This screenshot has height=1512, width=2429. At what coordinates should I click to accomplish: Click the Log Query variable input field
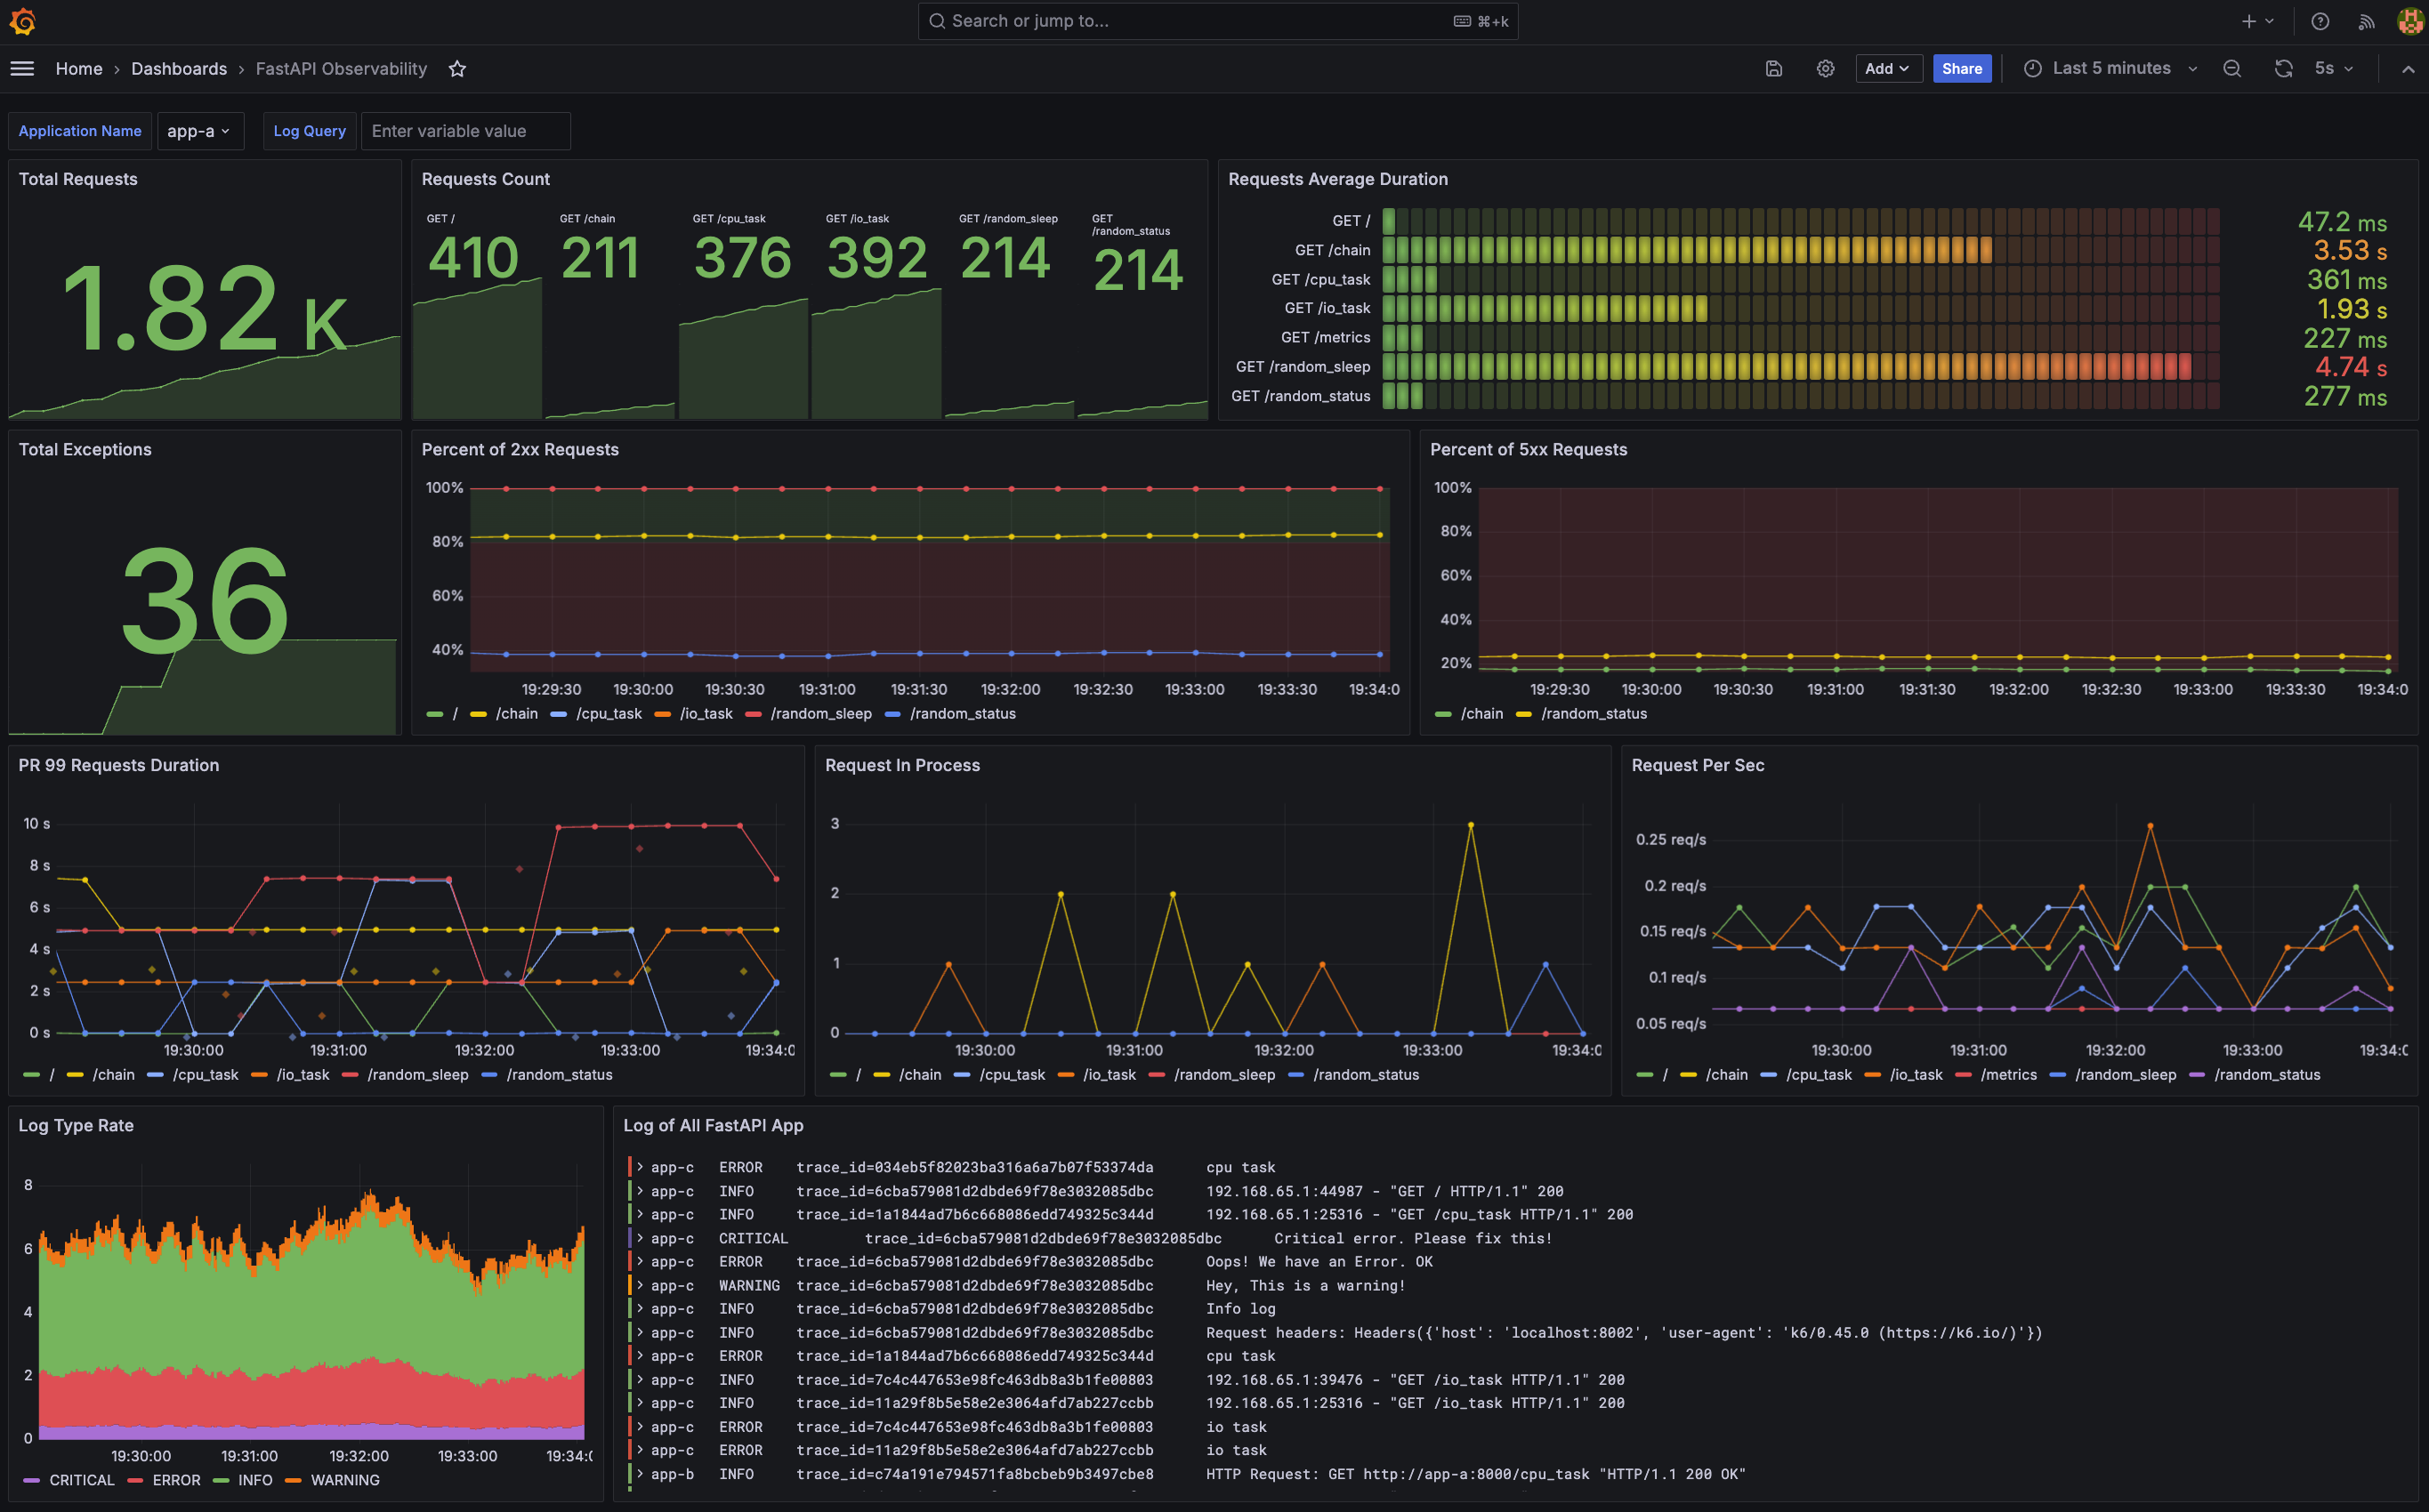coord(465,131)
